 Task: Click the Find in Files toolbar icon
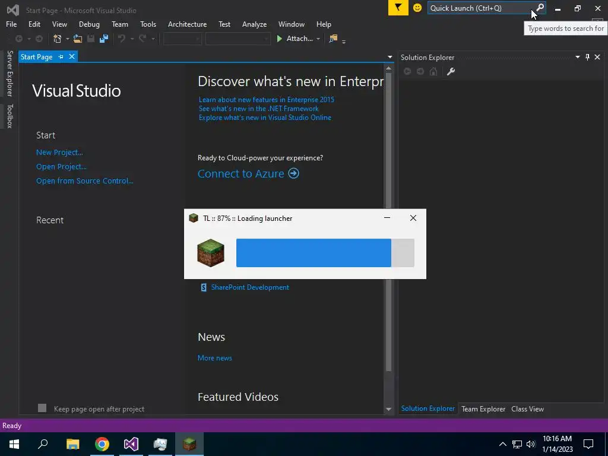tap(333, 39)
